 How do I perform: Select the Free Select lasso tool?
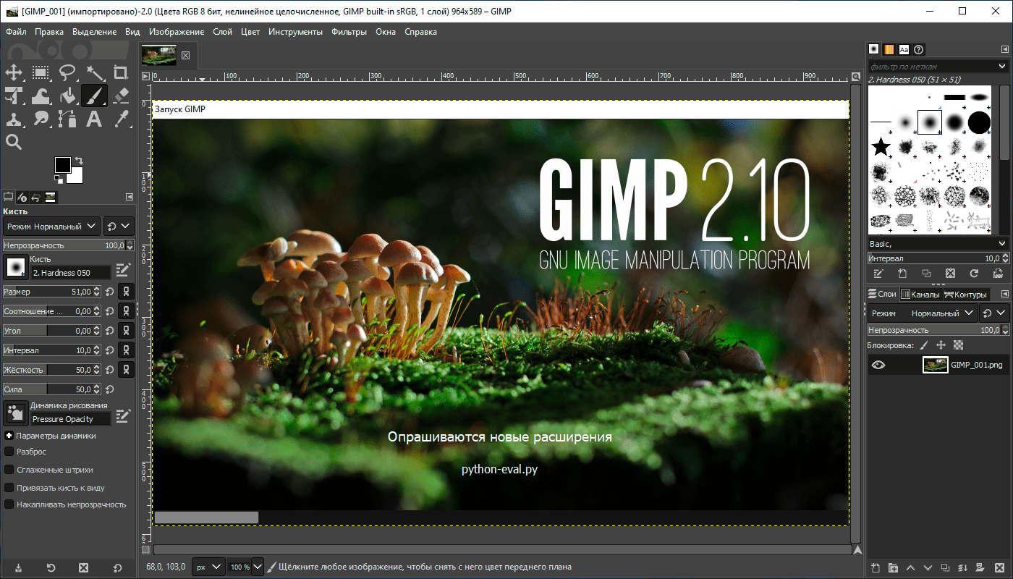click(x=67, y=72)
